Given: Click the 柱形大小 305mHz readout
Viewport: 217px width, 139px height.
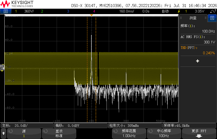Looking at the screenshot, I should coord(135,126).
